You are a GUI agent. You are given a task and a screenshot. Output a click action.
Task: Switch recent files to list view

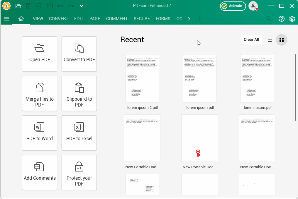tap(270, 40)
